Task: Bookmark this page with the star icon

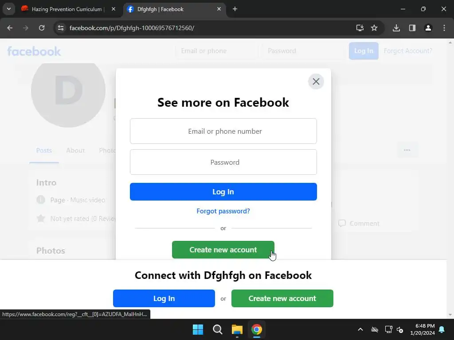Action: pyautogui.click(x=374, y=28)
